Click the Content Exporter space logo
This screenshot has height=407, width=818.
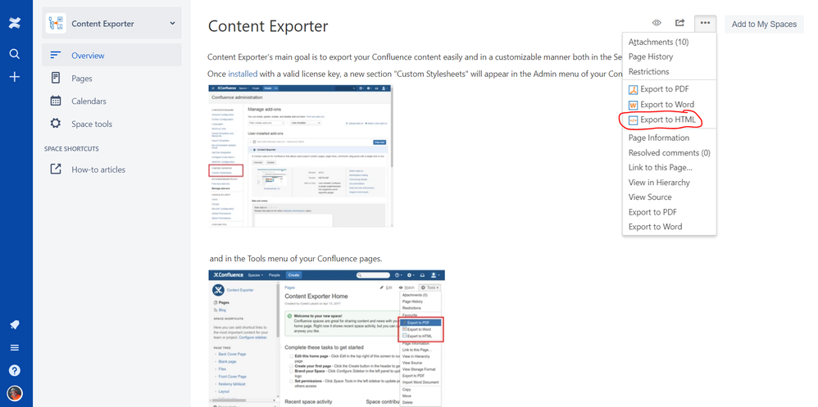pos(56,24)
